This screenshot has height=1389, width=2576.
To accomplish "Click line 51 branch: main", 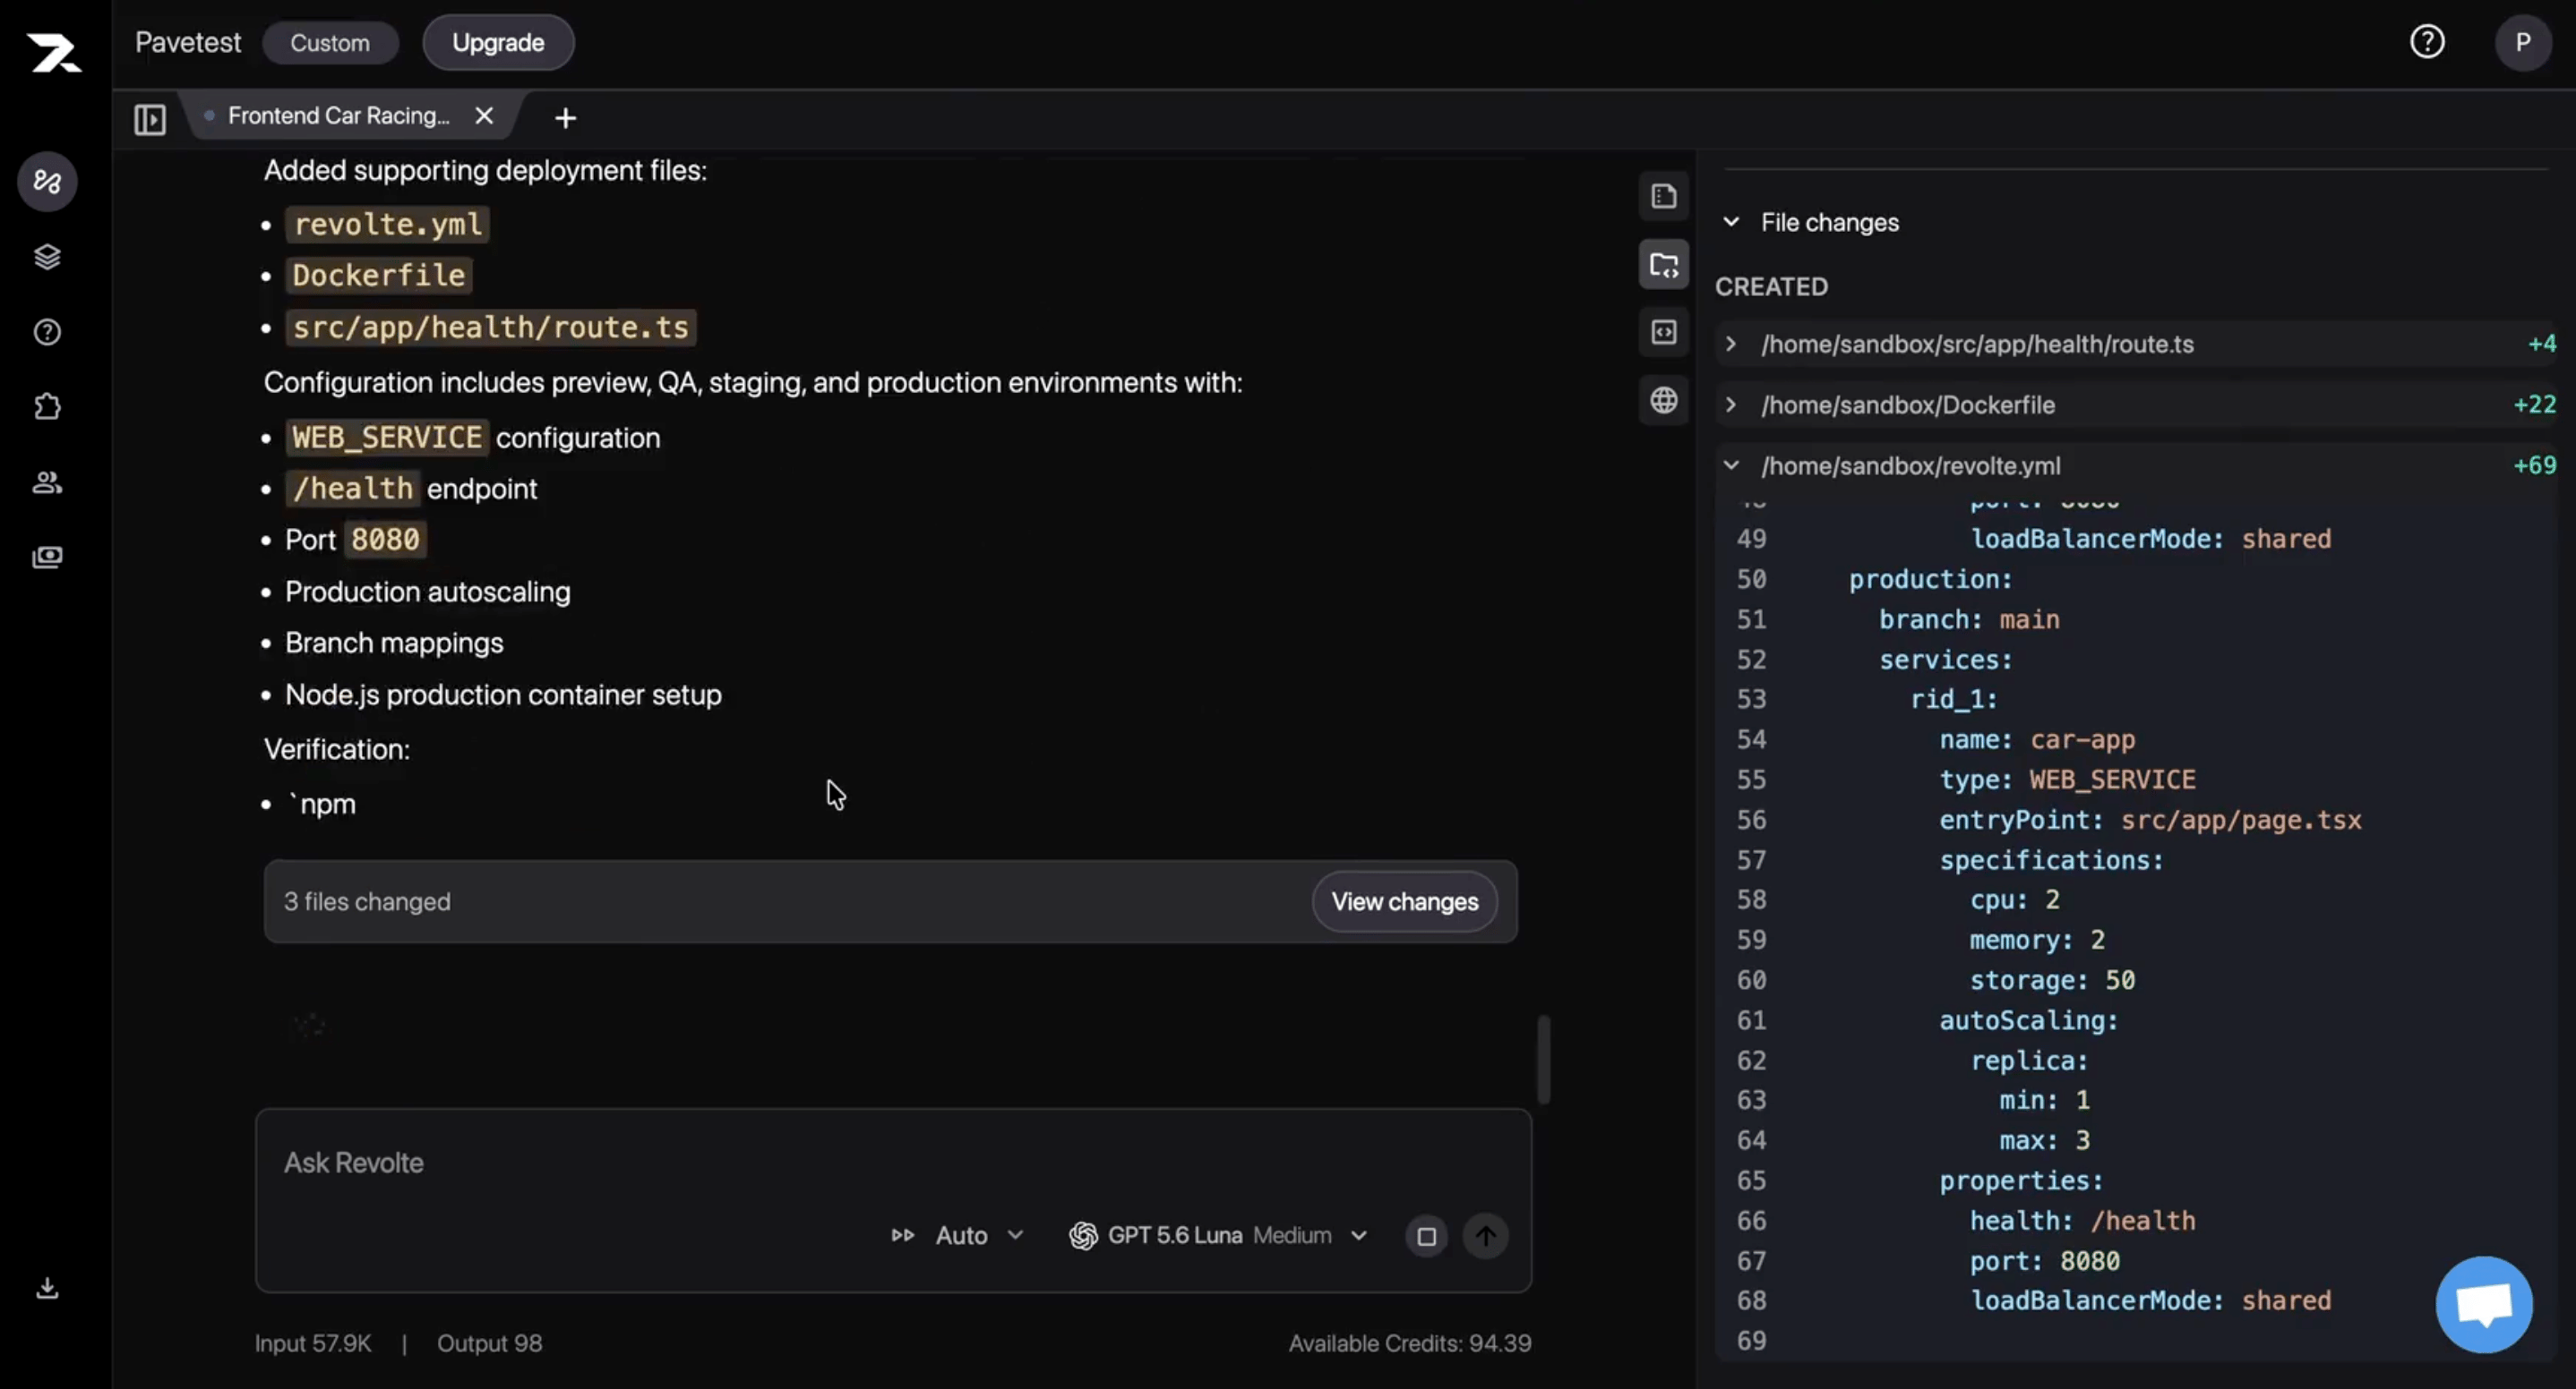I will point(1969,619).
